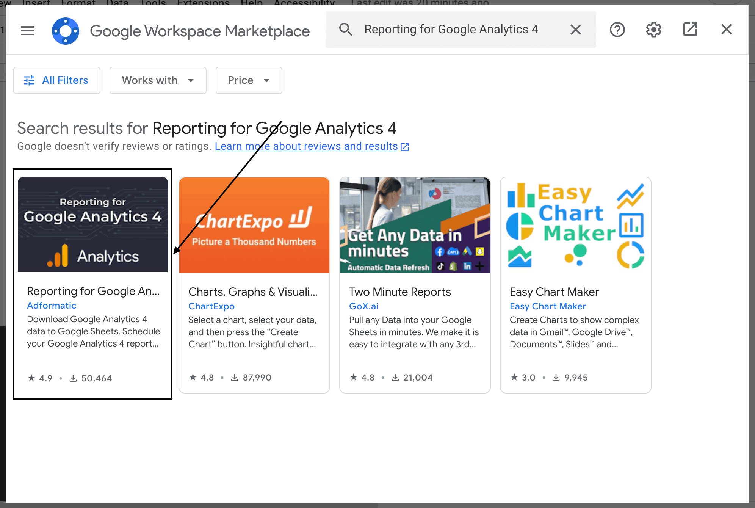This screenshot has height=508, width=755.
Task: Select the Two Minute Reports title
Action: coord(400,292)
